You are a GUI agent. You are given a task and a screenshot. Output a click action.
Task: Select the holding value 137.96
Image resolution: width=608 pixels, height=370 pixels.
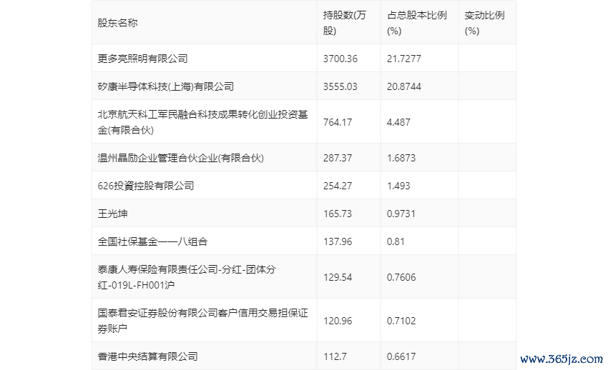(x=338, y=241)
